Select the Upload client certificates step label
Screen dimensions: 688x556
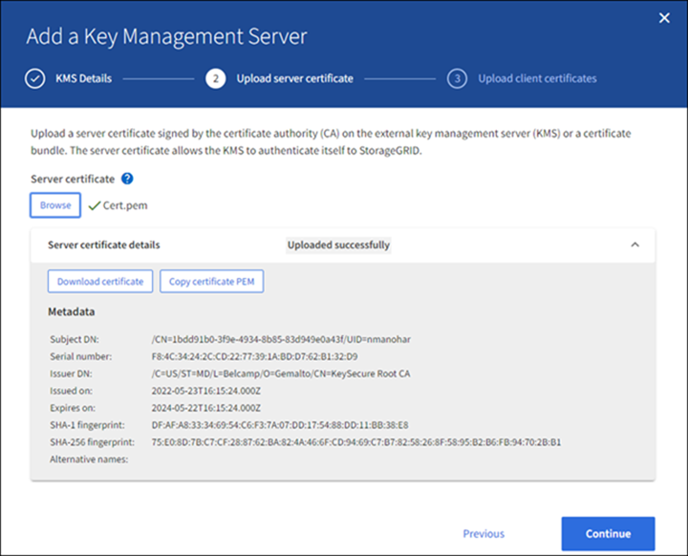(537, 78)
